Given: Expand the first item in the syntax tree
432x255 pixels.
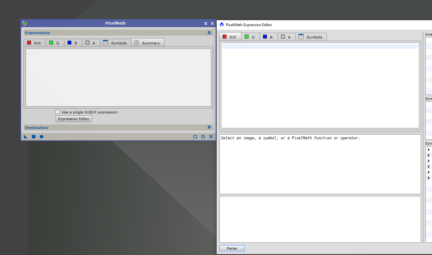Looking at the screenshot, I should pyautogui.click(x=429, y=149).
